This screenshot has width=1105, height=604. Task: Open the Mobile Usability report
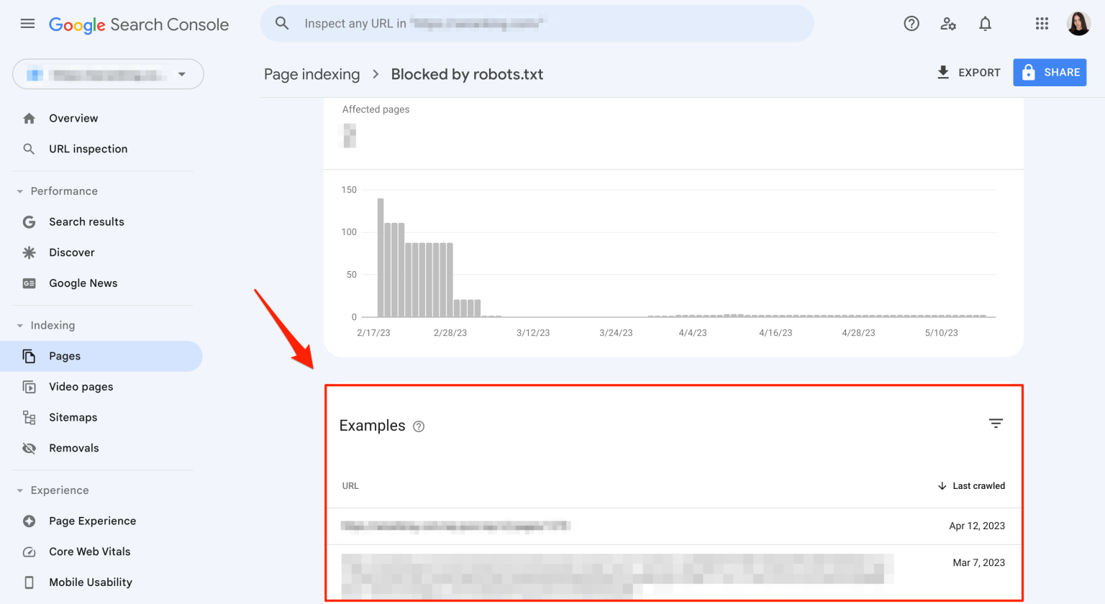point(91,582)
